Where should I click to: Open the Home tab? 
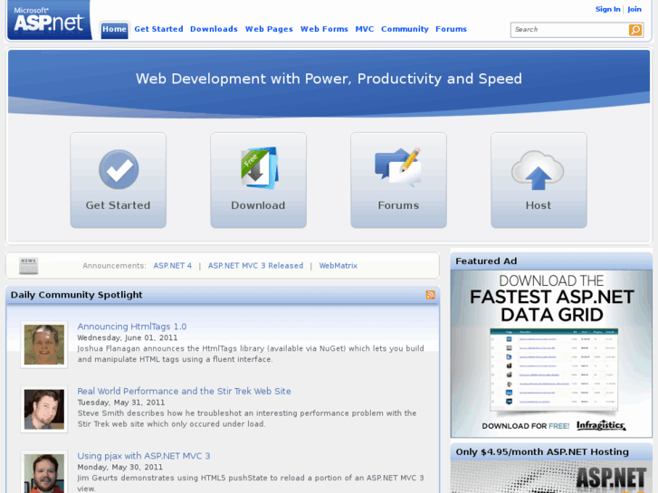114,29
